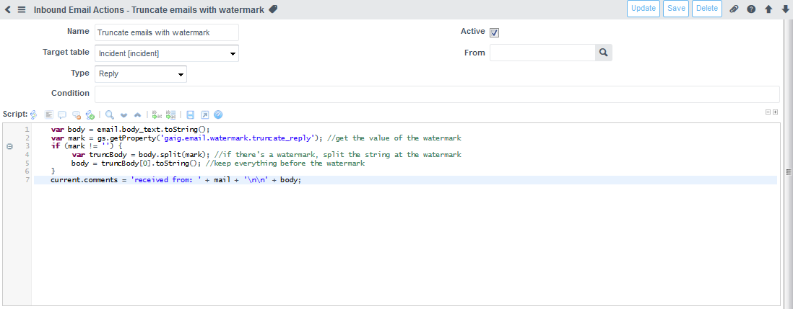Click the full screen editor arrow icon

204,115
